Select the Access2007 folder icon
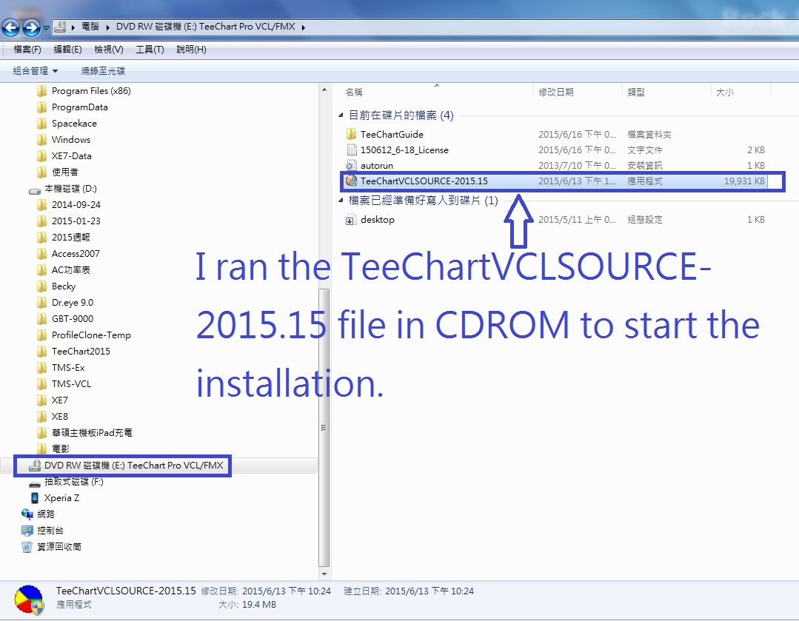The width and height of the screenshot is (799, 621). click(x=42, y=254)
